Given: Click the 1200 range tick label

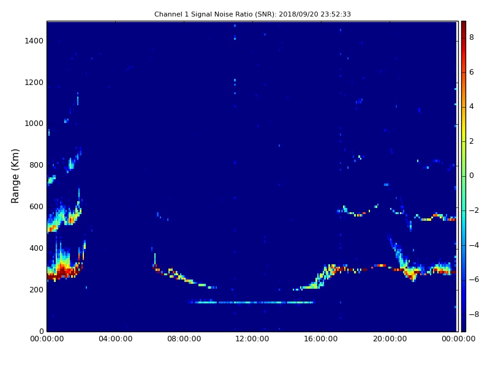Looking at the screenshot, I should click(34, 83).
